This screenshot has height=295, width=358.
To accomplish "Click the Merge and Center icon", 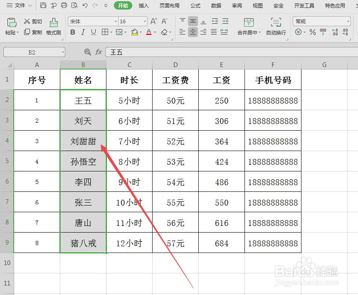I will (x=249, y=22).
